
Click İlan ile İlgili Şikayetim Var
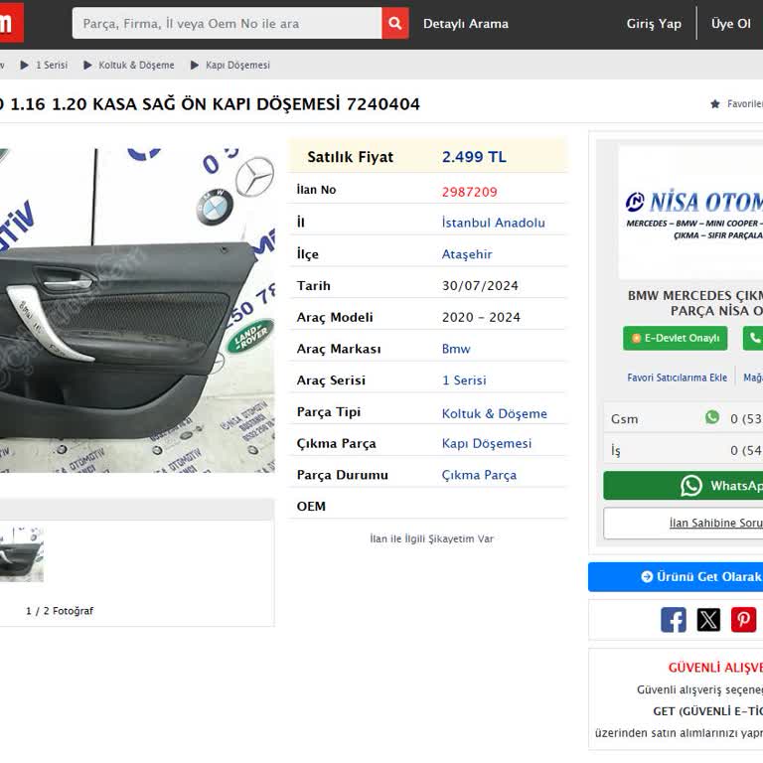point(431,538)
